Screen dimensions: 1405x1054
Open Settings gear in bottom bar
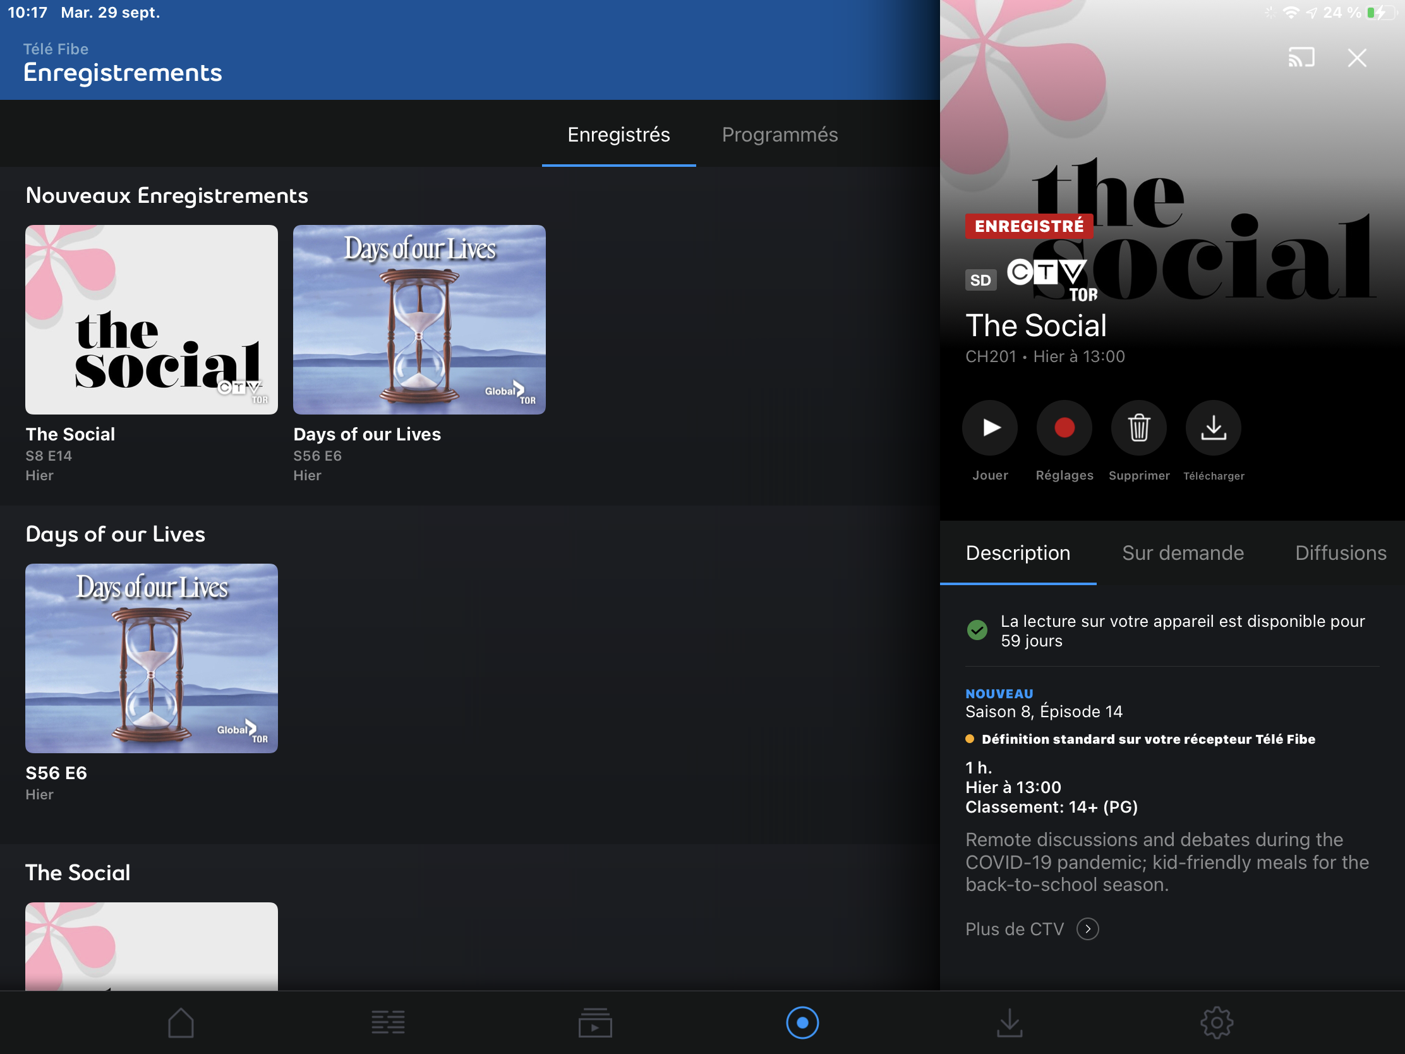[x=1216, y=1022]
